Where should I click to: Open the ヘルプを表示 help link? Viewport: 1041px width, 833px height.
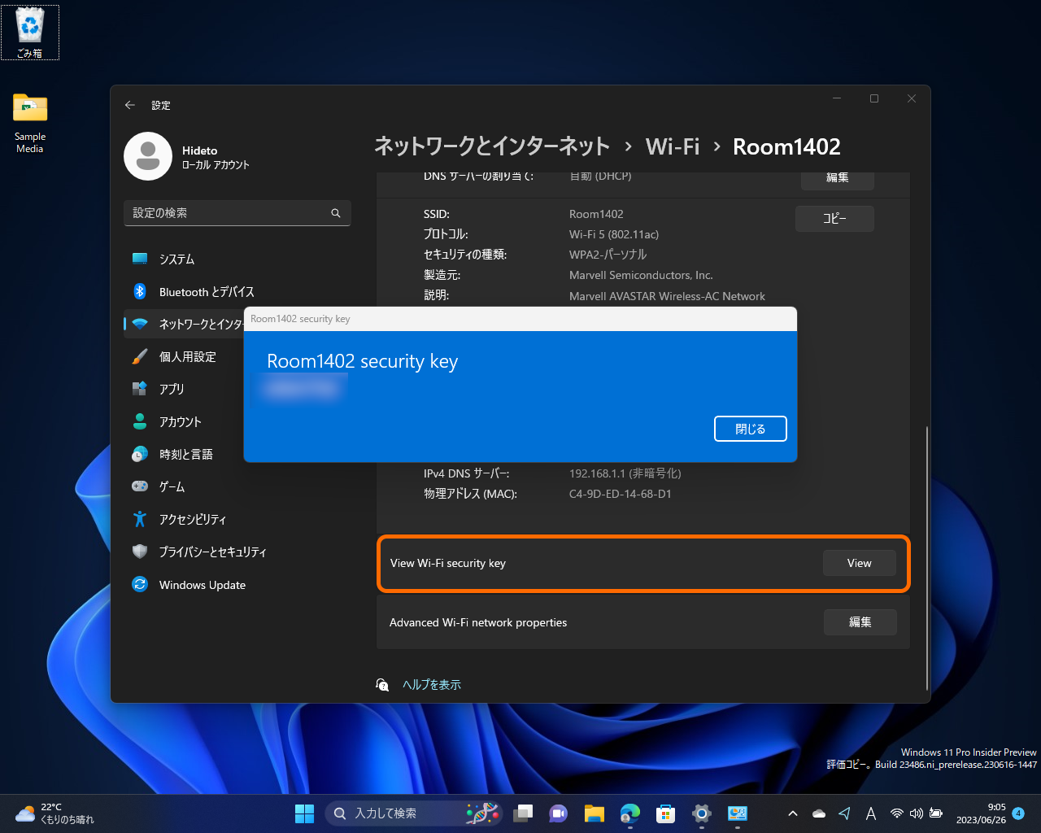click(x=431, y=684)
